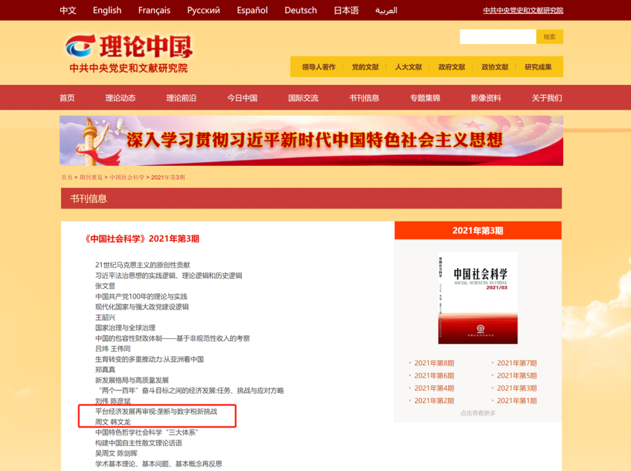Open 人大文献 section
The height and width of the screenshot is (471, 631).
pos(408,67)
